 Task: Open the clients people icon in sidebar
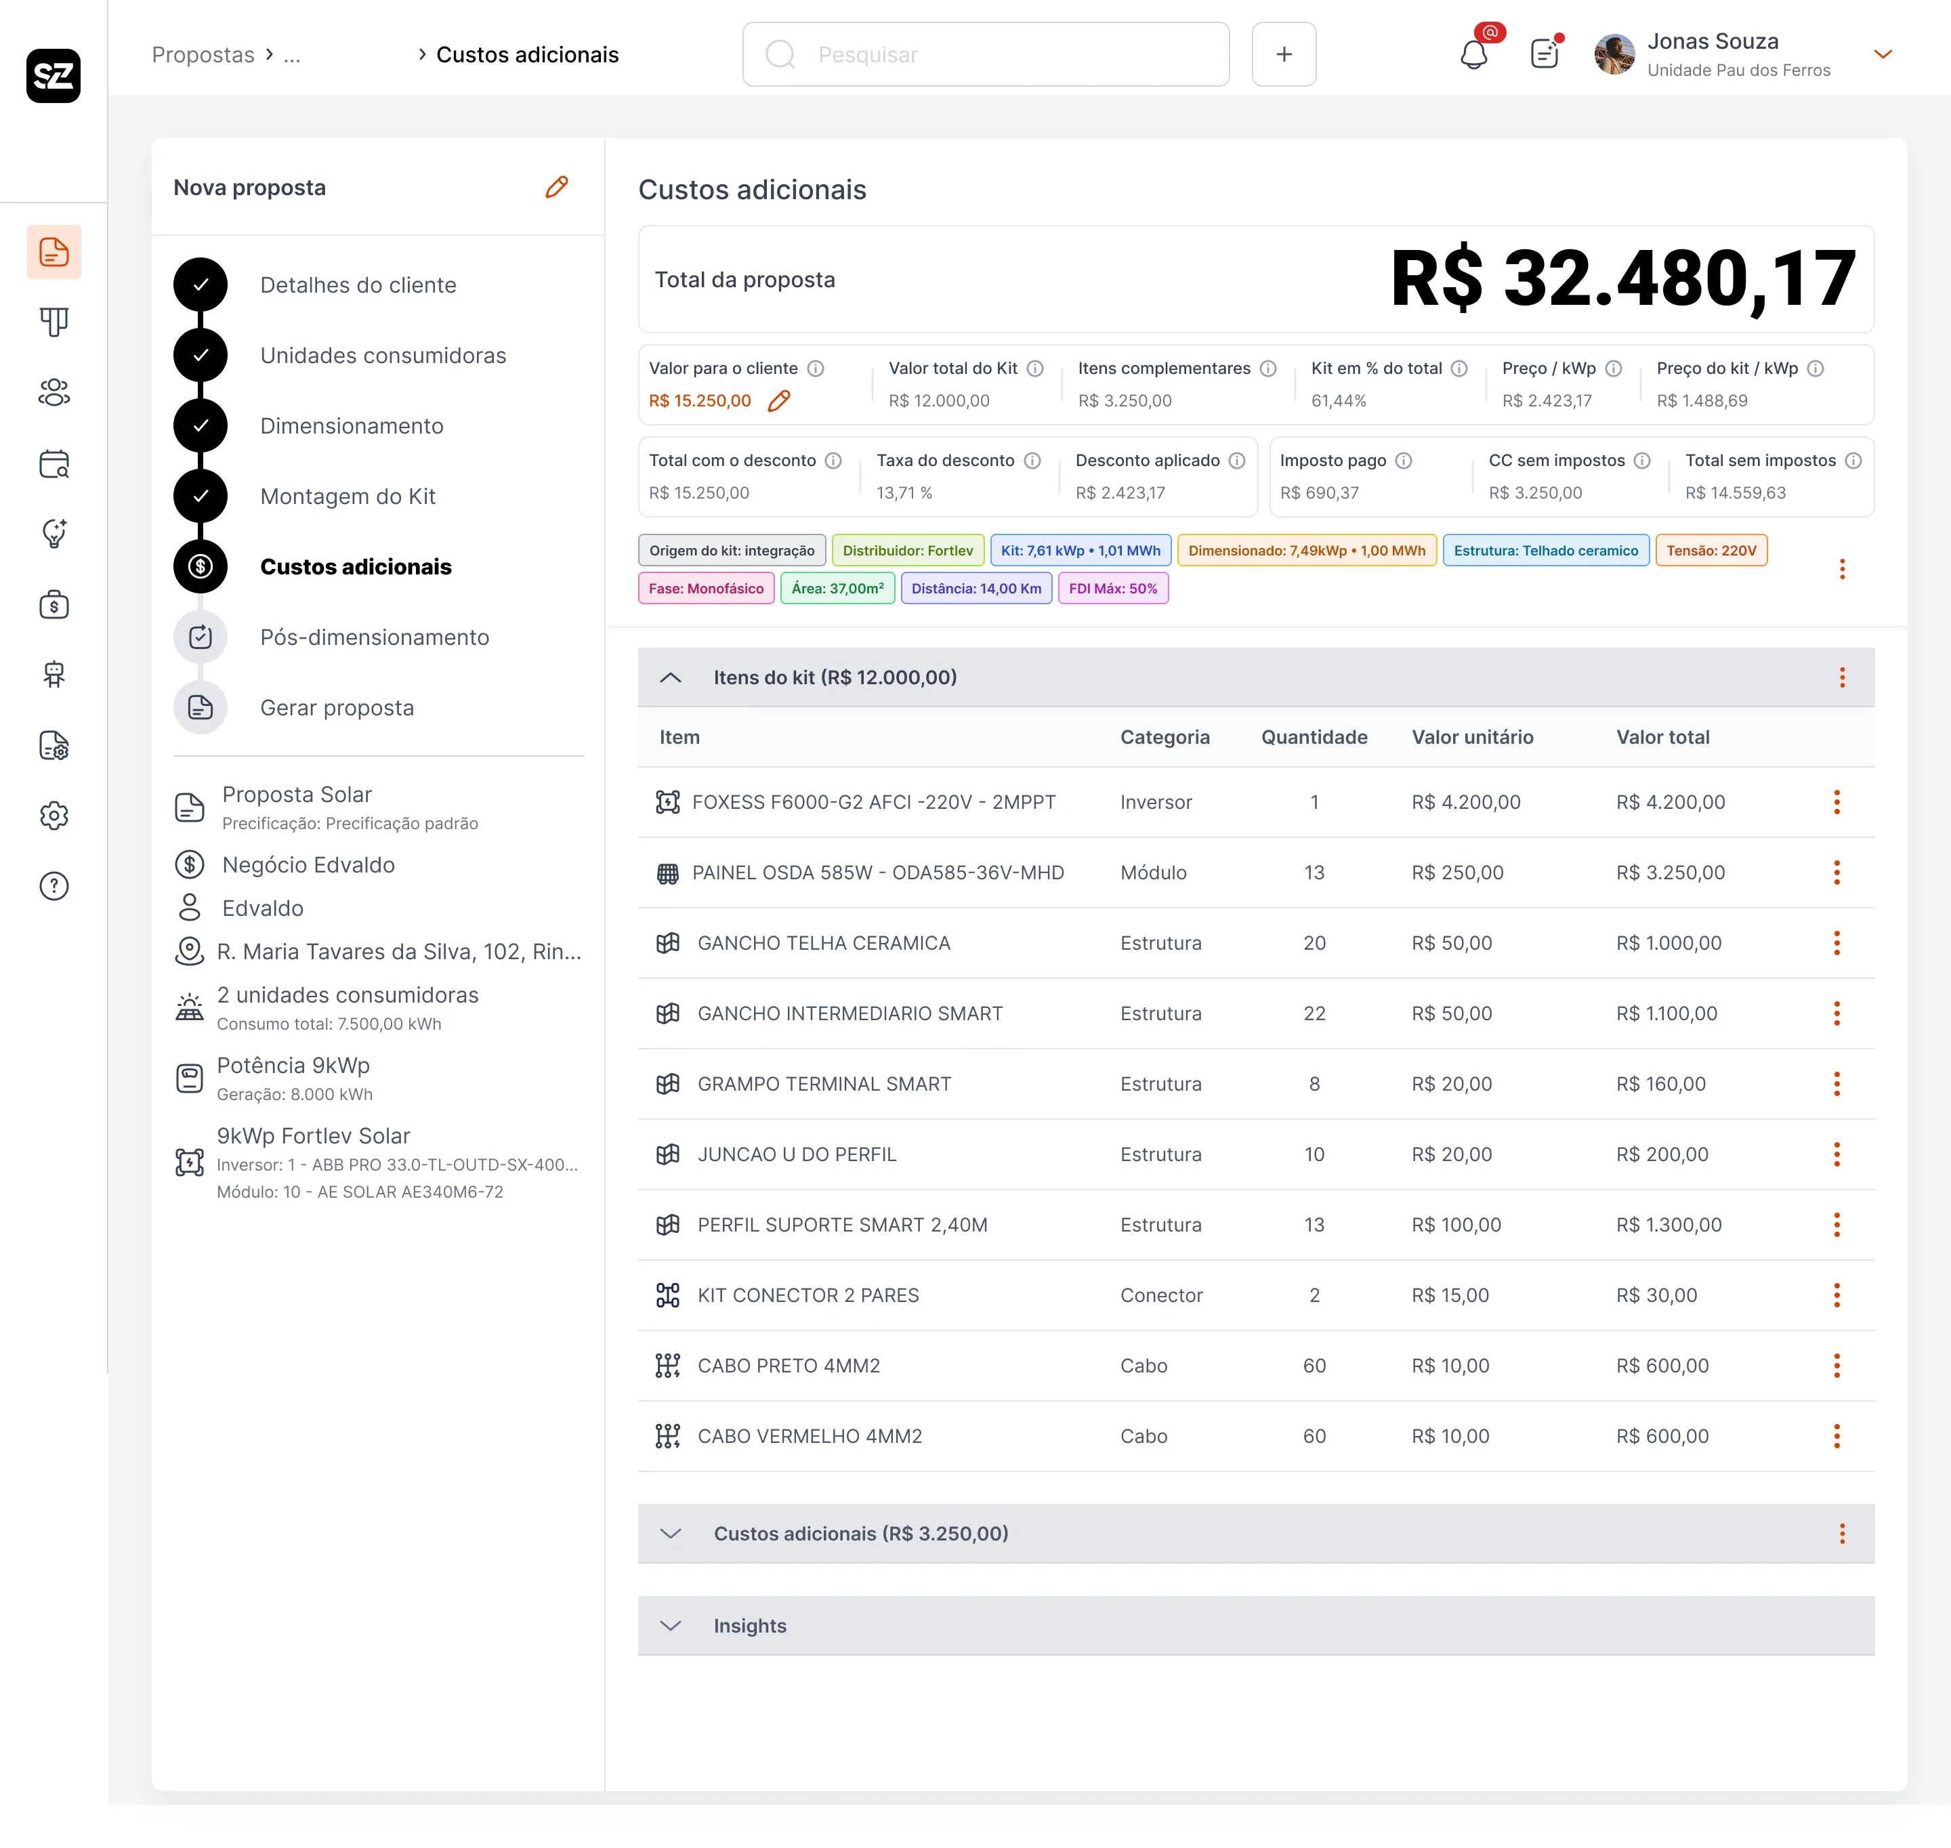(x=54, y=392)
